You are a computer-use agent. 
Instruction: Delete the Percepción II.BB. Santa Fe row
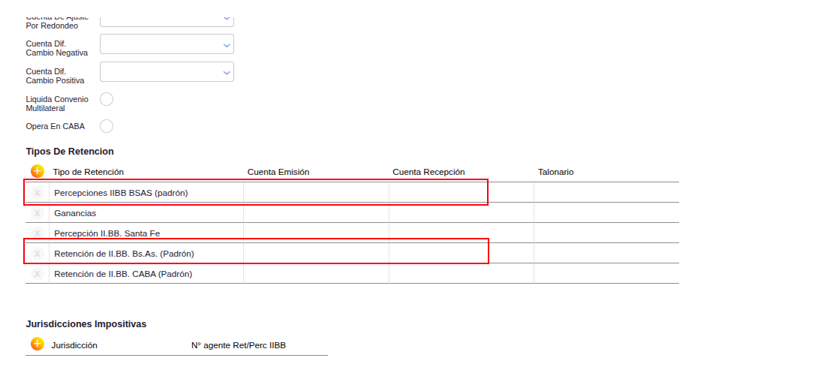(38, 233)
